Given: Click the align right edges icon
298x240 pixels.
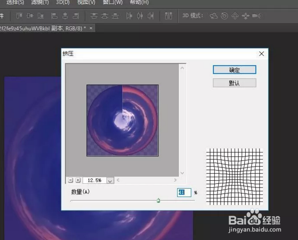Looking at the screenshot, I should pyautogui.click(x=76, y=16).
